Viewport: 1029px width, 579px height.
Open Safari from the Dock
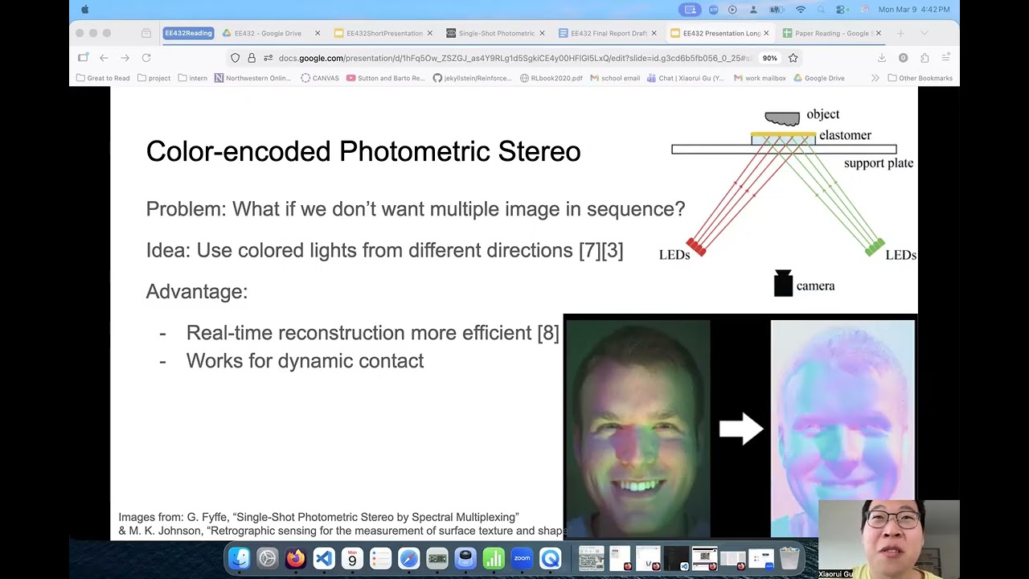(408, 558)
